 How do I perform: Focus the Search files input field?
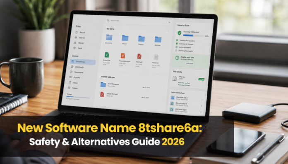139,21
